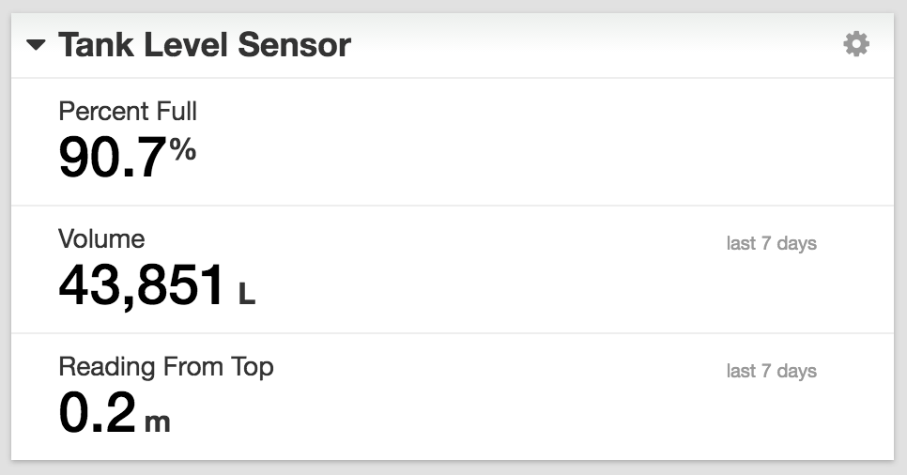The image size is (907, 475).
Task: Click the m unit beside 0.2
Action: [158, 421]
